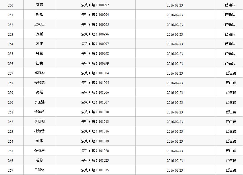Select row number 261
The image size is (243, 175).
coord(11,112)
